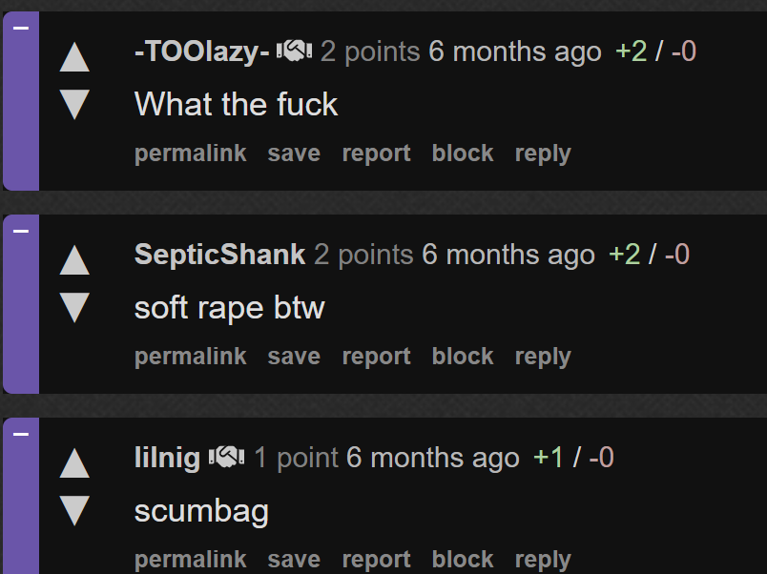Open the -TOOlazy- username profile

(202, 51)
